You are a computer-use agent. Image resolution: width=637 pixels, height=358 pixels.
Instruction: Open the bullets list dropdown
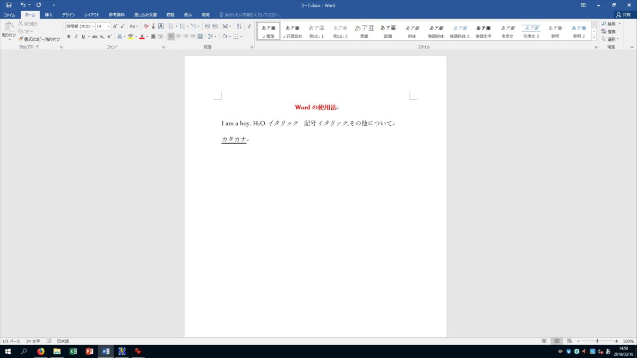(177, 26)
